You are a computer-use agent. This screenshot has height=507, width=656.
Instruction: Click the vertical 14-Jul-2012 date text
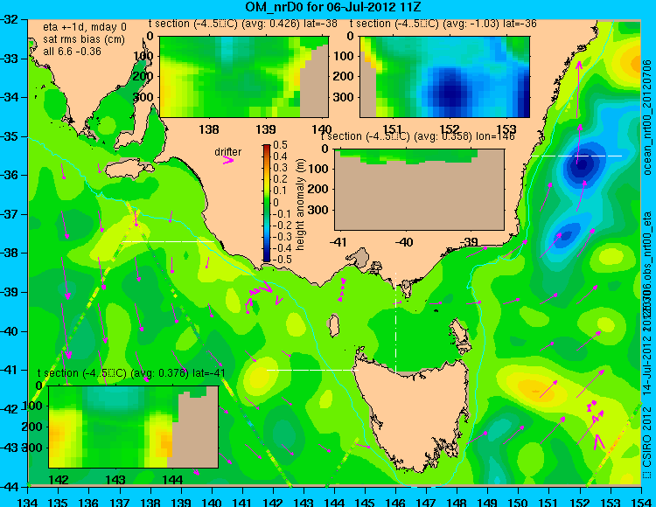[x=647, y=365]
